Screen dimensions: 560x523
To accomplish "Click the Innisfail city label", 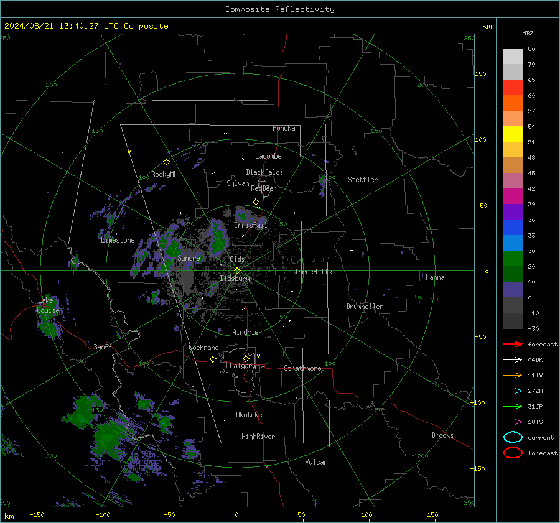I will (x=251, y=225).
